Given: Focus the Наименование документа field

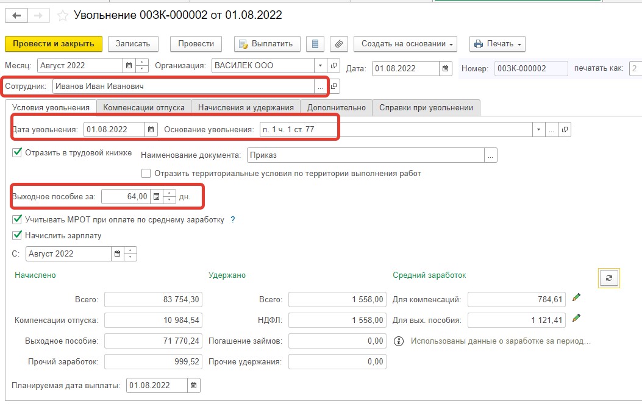Looking at the screenshot, I should tap(366, 155).
